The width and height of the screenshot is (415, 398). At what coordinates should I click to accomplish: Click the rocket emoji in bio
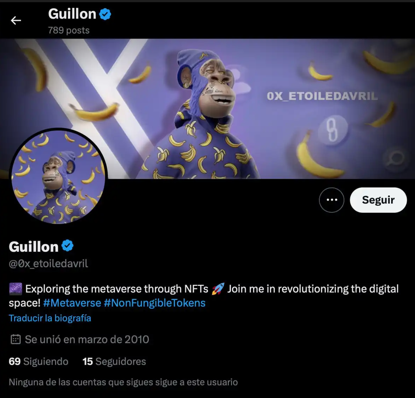(218, 289)
